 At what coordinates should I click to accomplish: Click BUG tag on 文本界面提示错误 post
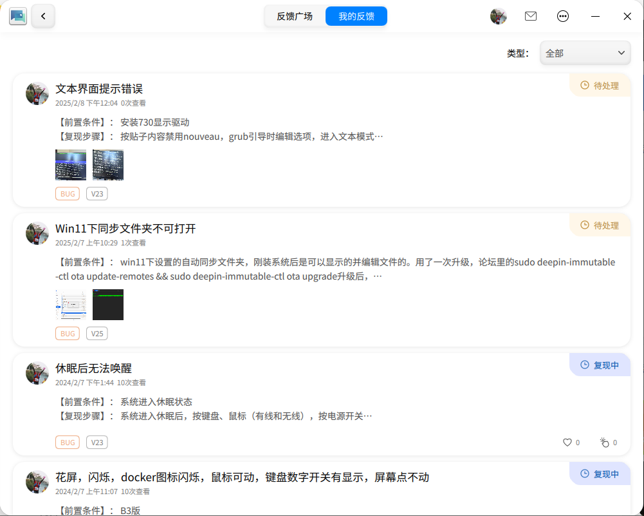click(68, 194)
